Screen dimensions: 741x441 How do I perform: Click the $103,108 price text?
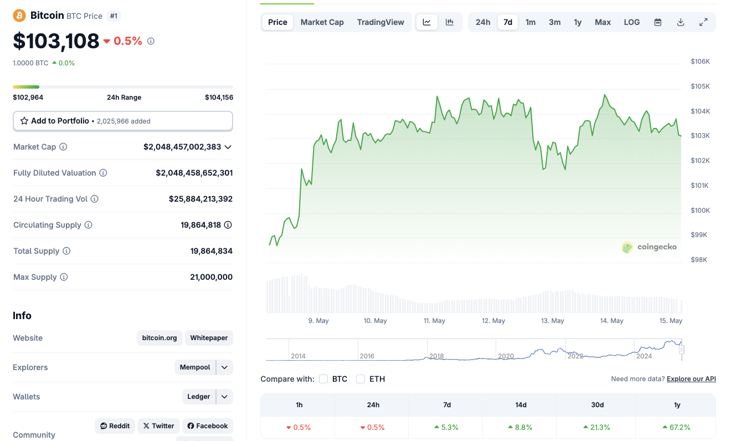point(56,41)
